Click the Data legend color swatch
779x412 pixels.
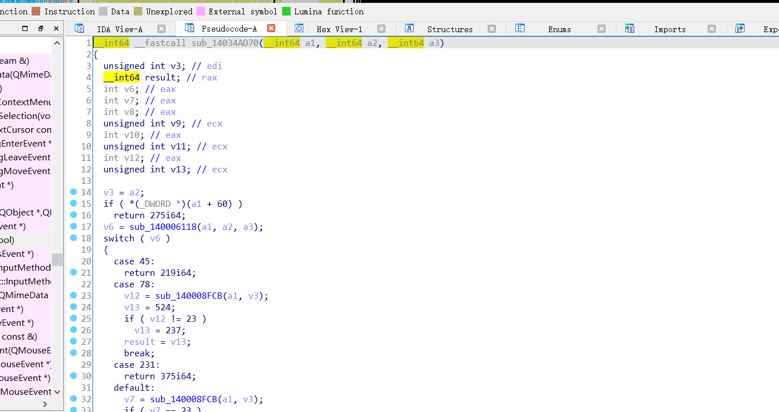(x=103, y=11)
